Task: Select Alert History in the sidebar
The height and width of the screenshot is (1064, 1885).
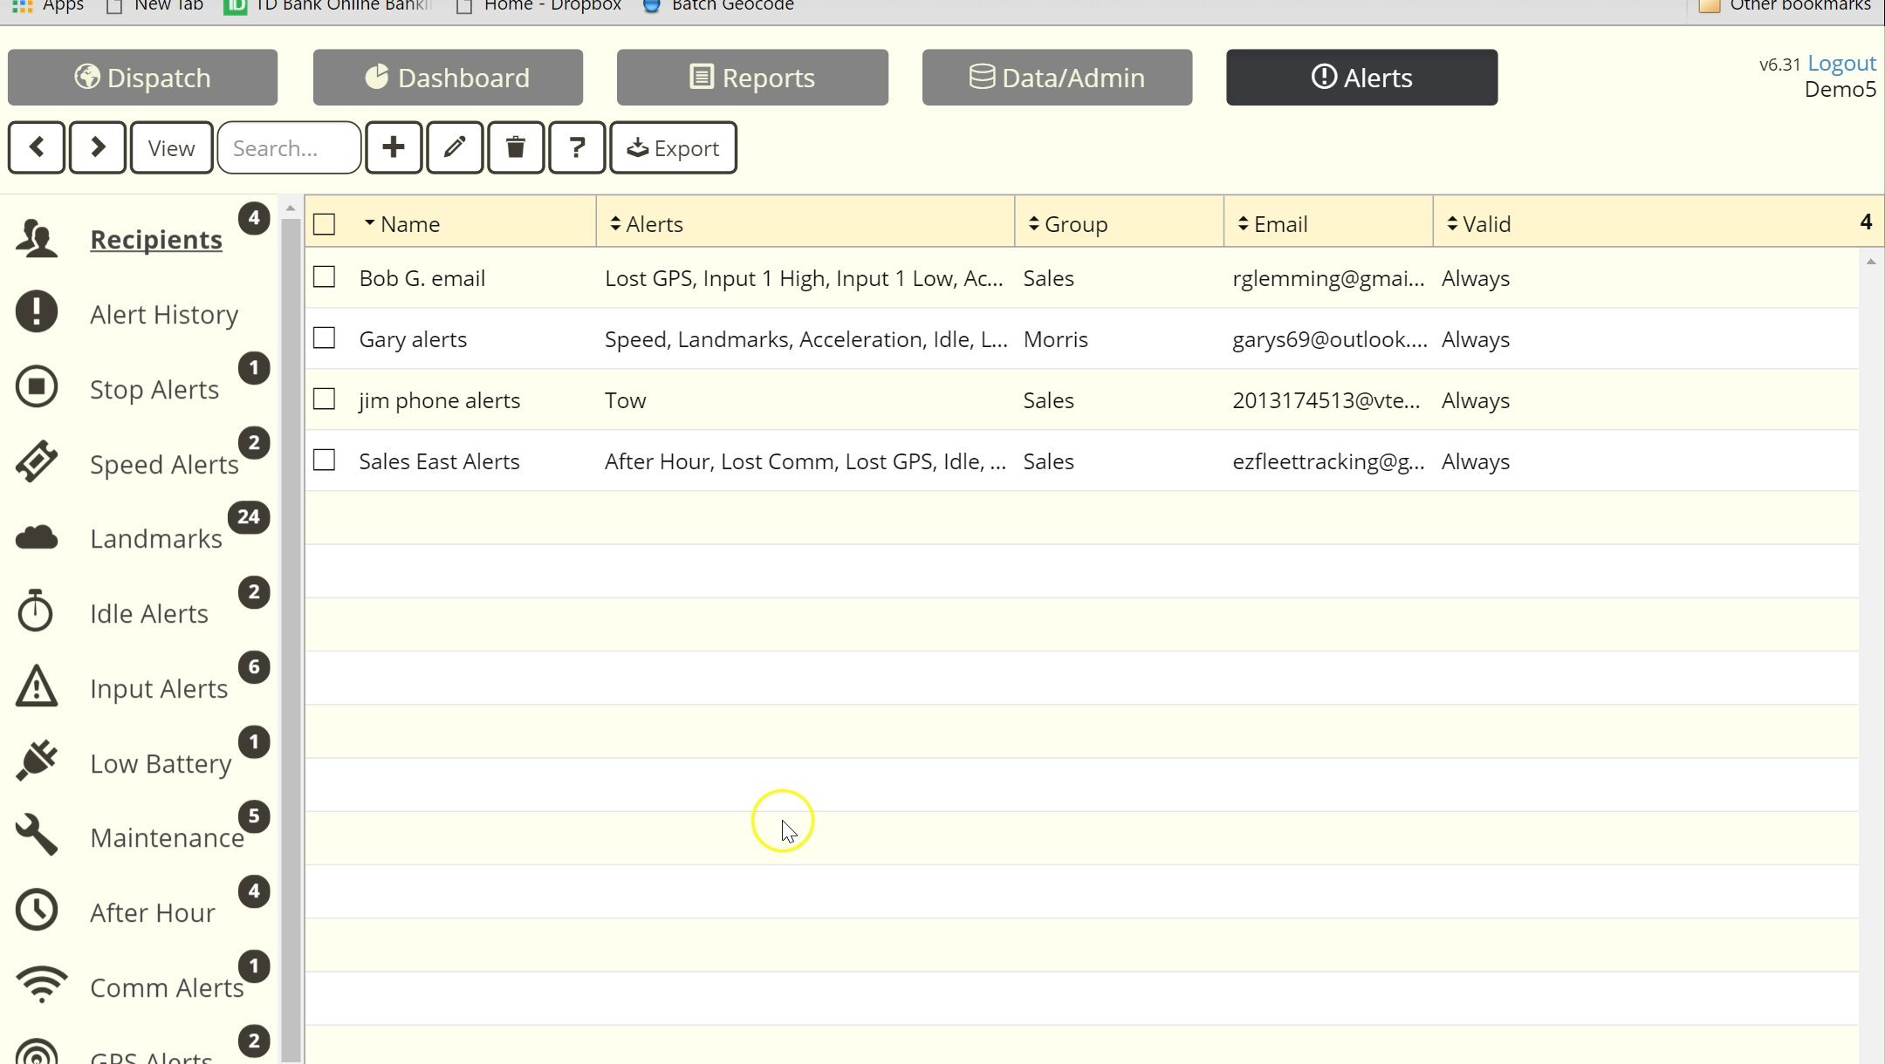Action: (163, 314)
